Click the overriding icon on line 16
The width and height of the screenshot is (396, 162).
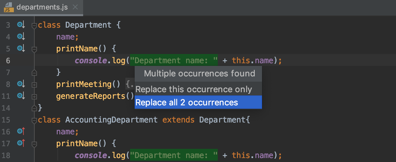tap(21, 131)
